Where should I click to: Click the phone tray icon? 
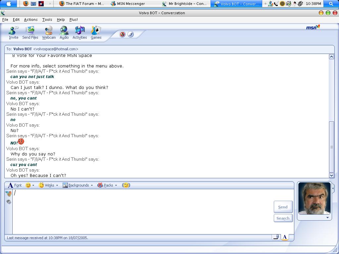[276, 3]
